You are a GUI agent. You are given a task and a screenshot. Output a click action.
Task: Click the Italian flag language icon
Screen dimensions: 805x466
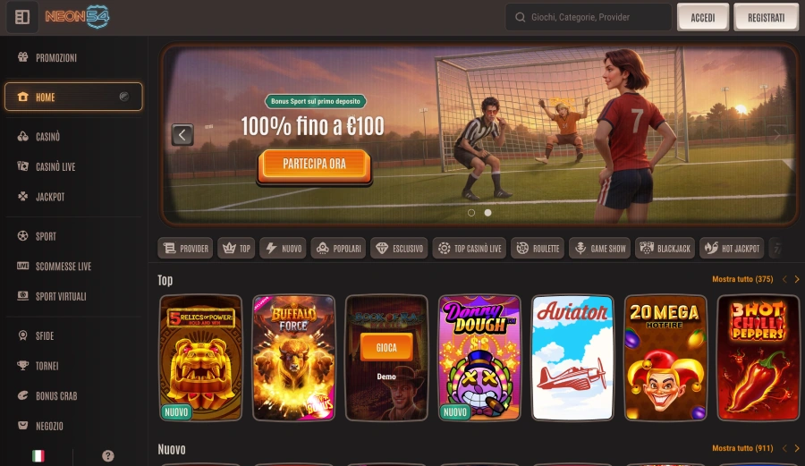[x=38, y=456]
